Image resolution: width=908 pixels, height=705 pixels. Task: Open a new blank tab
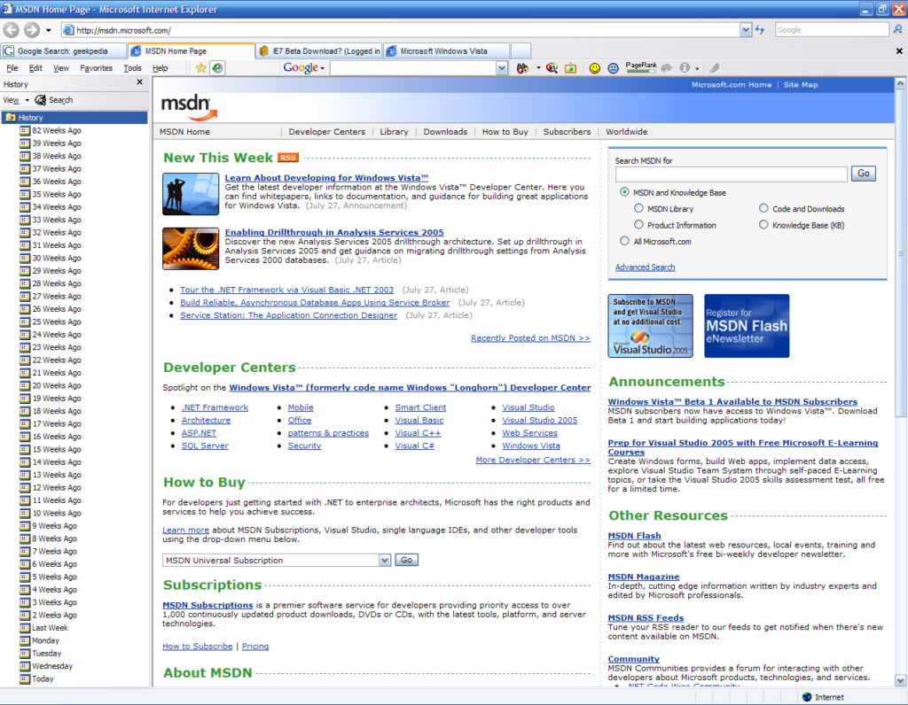[x=521, y=50]
